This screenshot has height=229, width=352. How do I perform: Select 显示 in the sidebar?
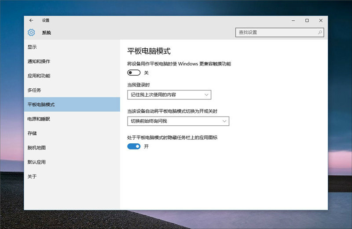pyautogui.click(x=32, y=47)
